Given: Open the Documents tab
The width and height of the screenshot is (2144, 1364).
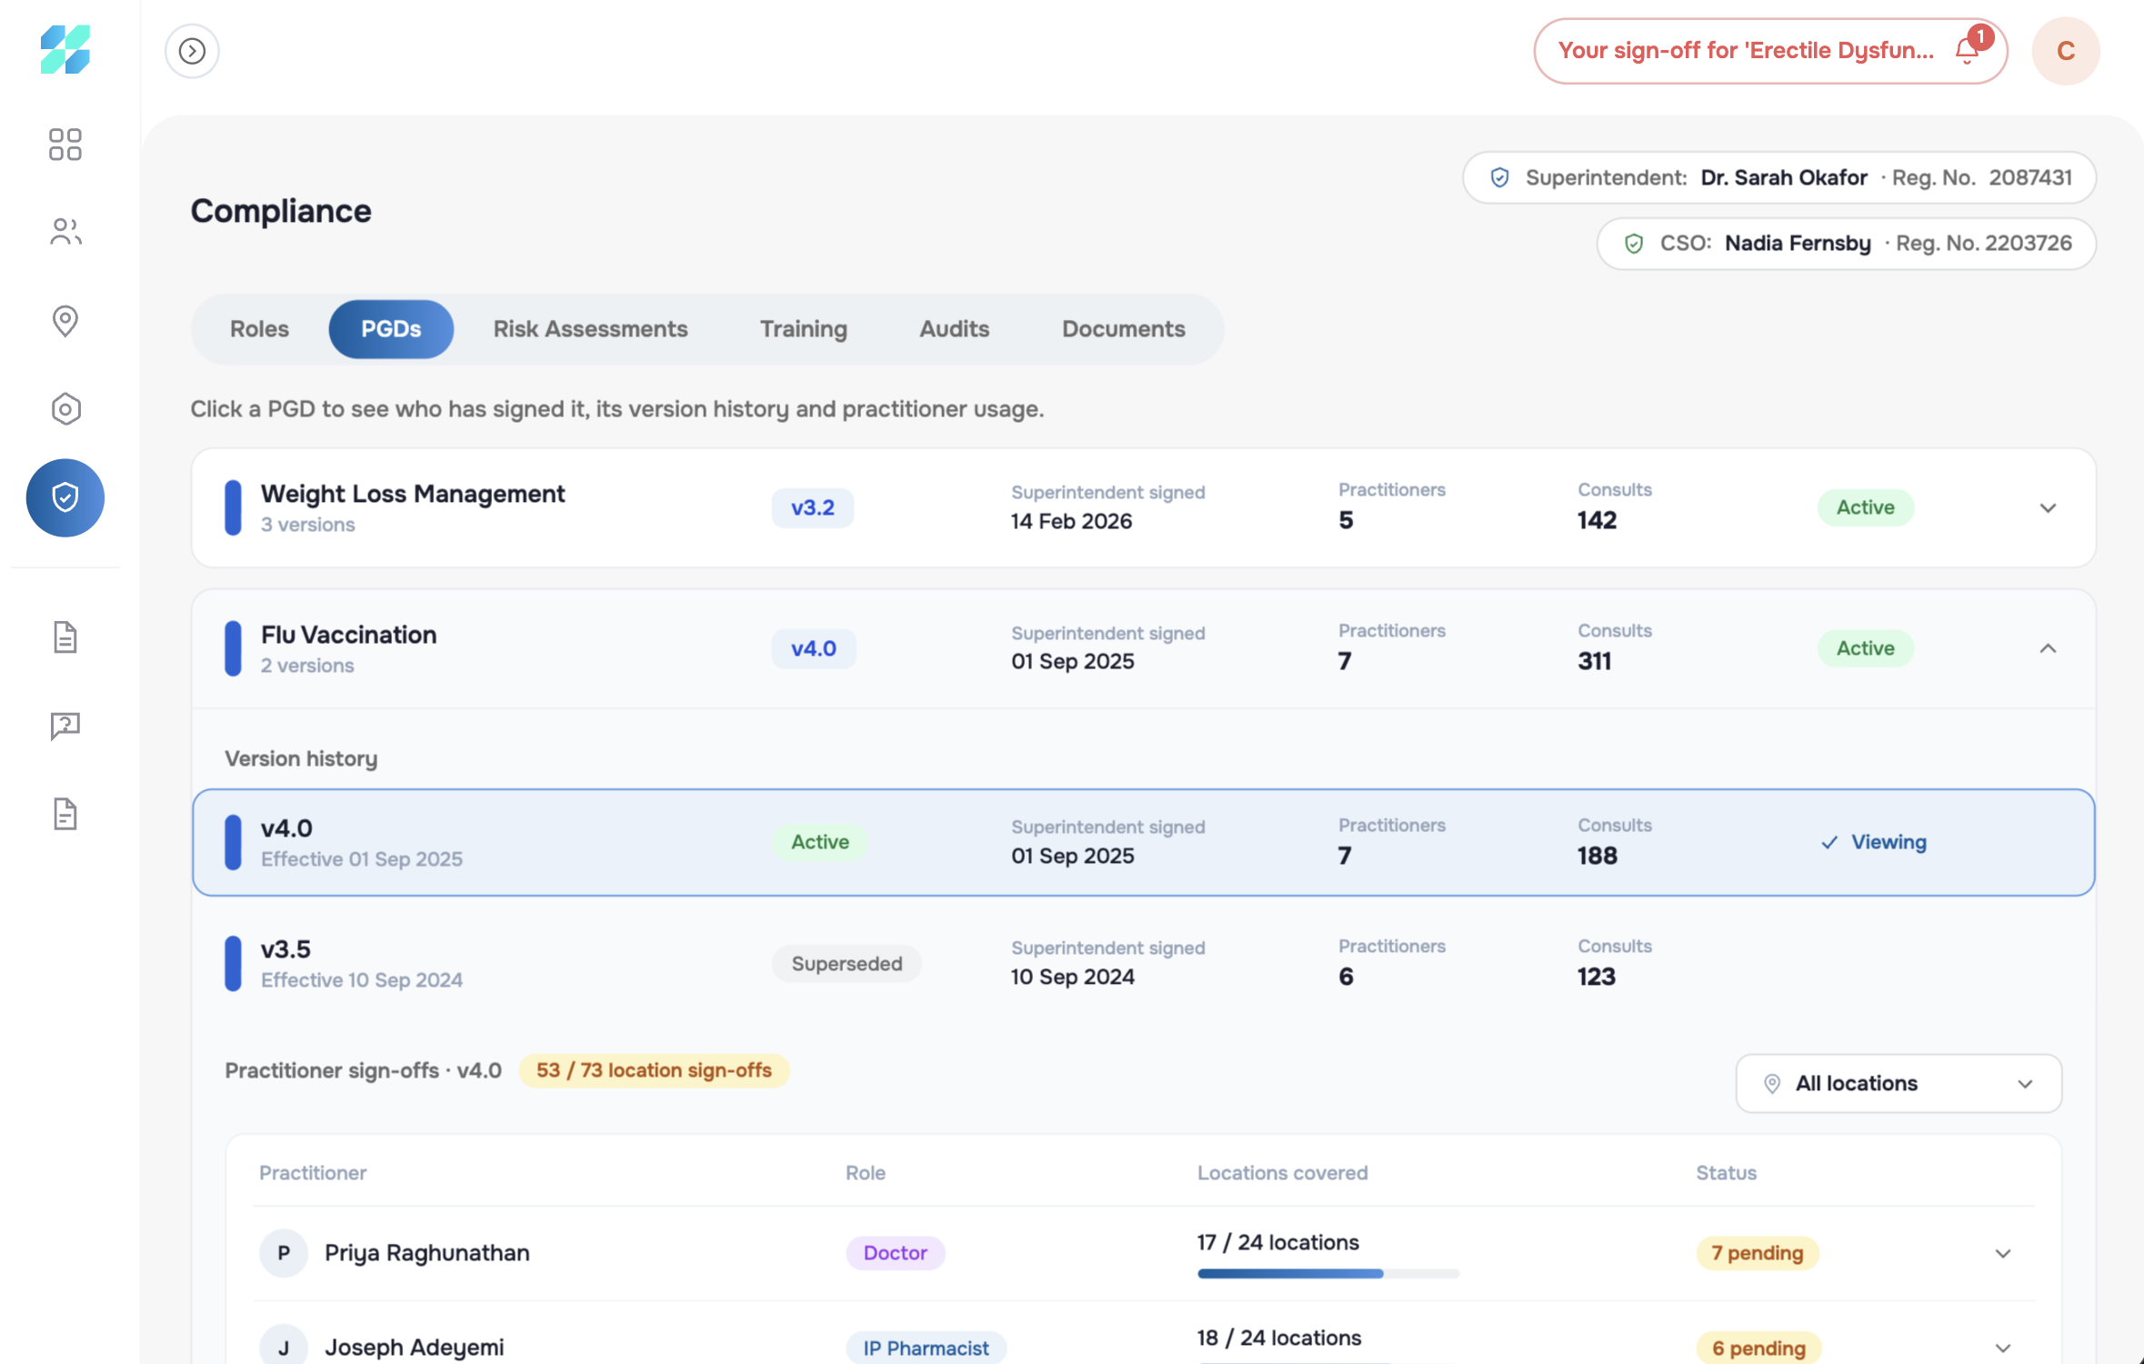Looking at the screenshot, I should [x=1123, y=329].
